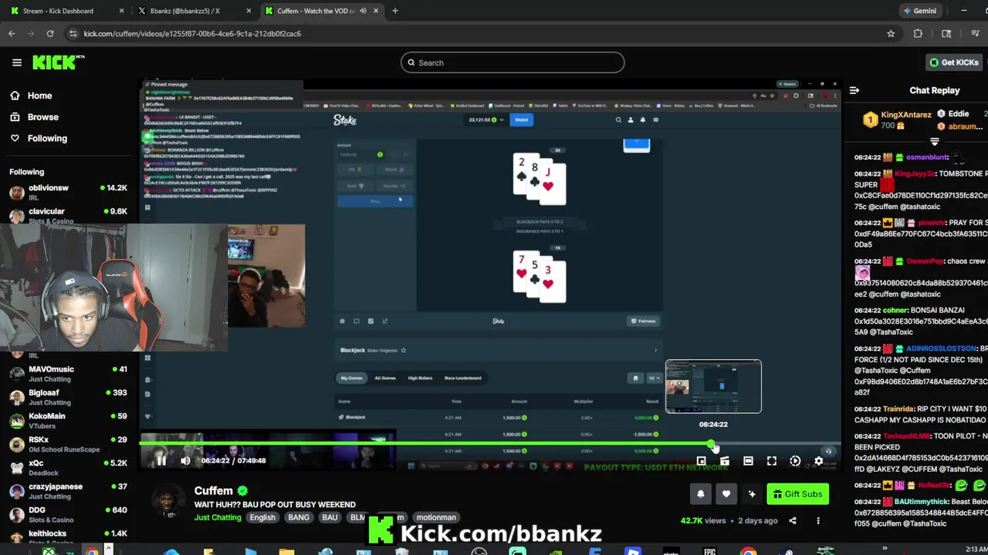Select the English tag
This screenshot has width=988, height=555.
coord(262,517)
